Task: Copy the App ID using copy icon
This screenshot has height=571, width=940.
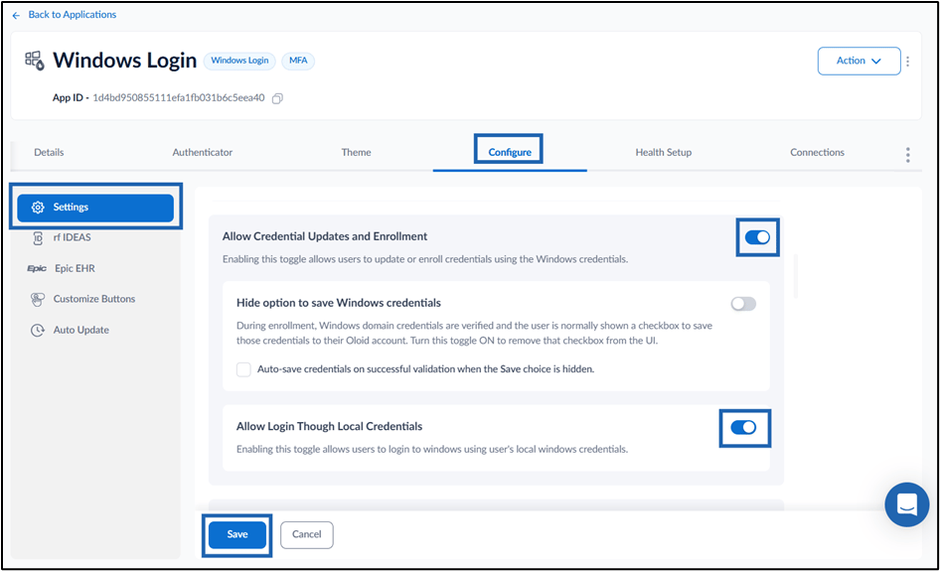Action: pos(277,98)
